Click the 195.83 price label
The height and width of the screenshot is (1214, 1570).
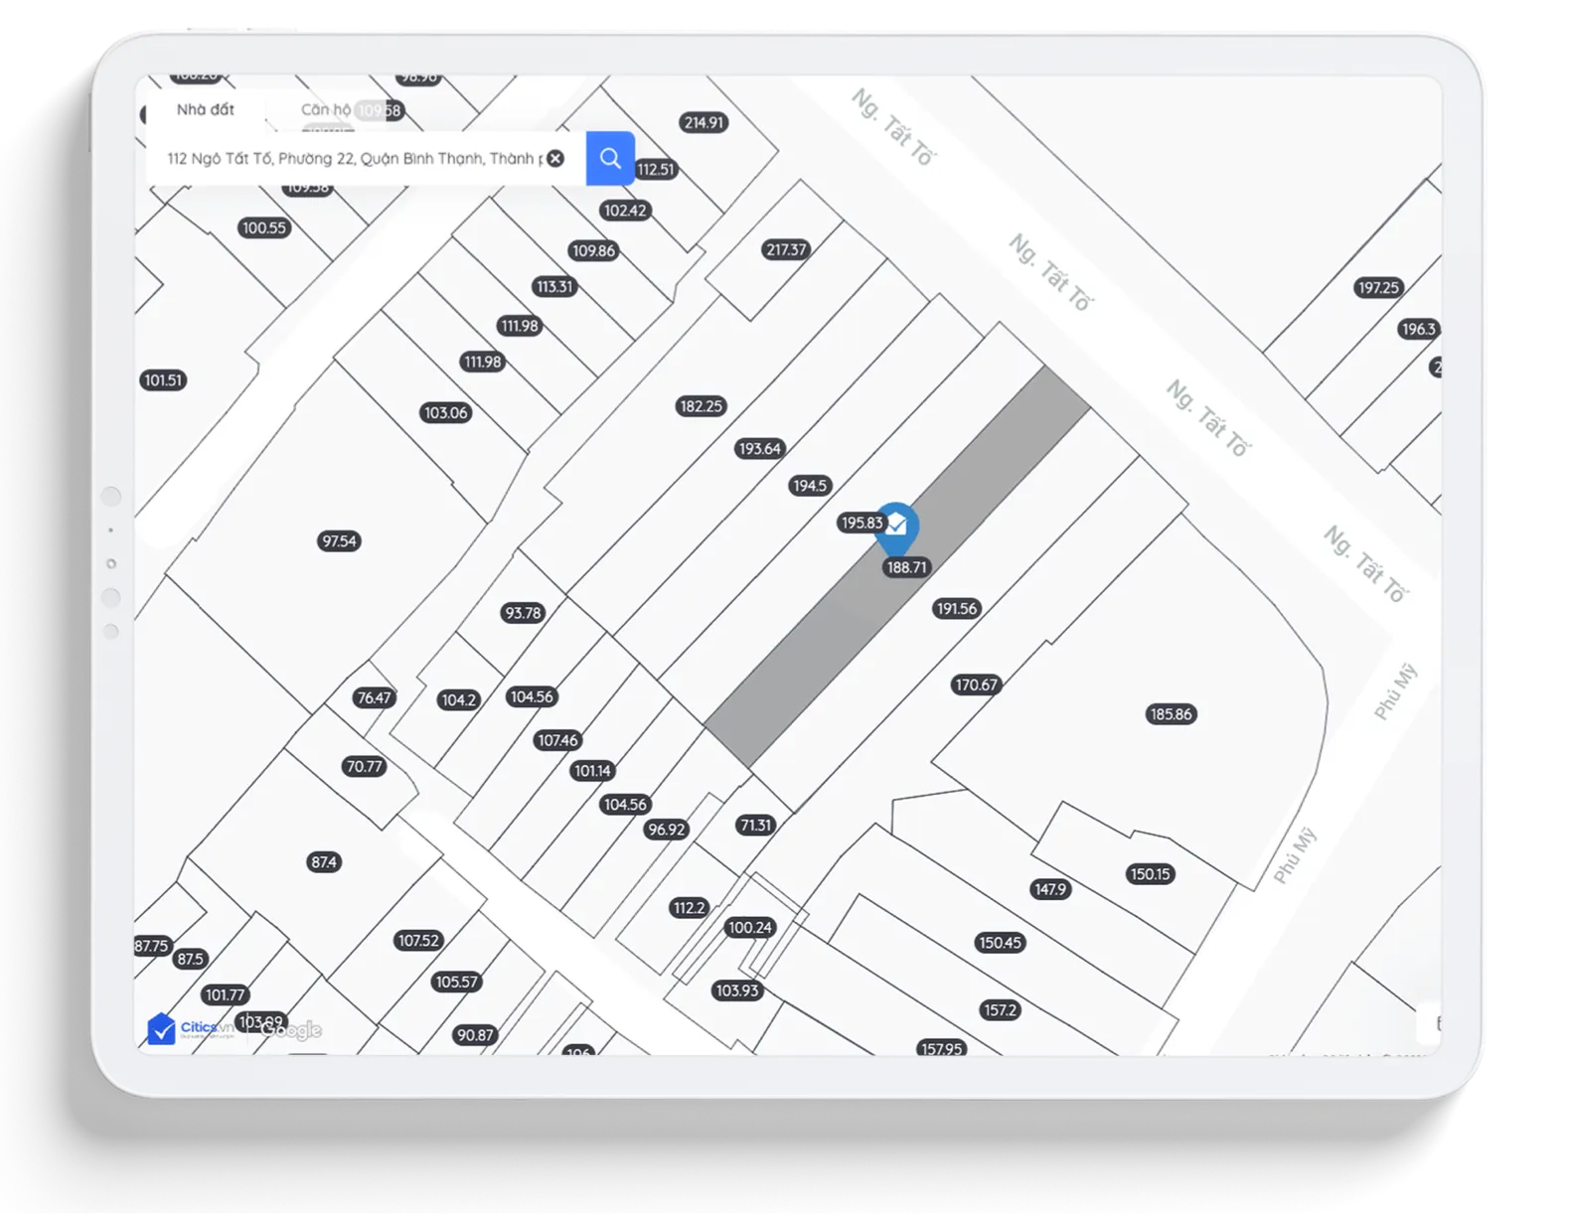[861, 523]
